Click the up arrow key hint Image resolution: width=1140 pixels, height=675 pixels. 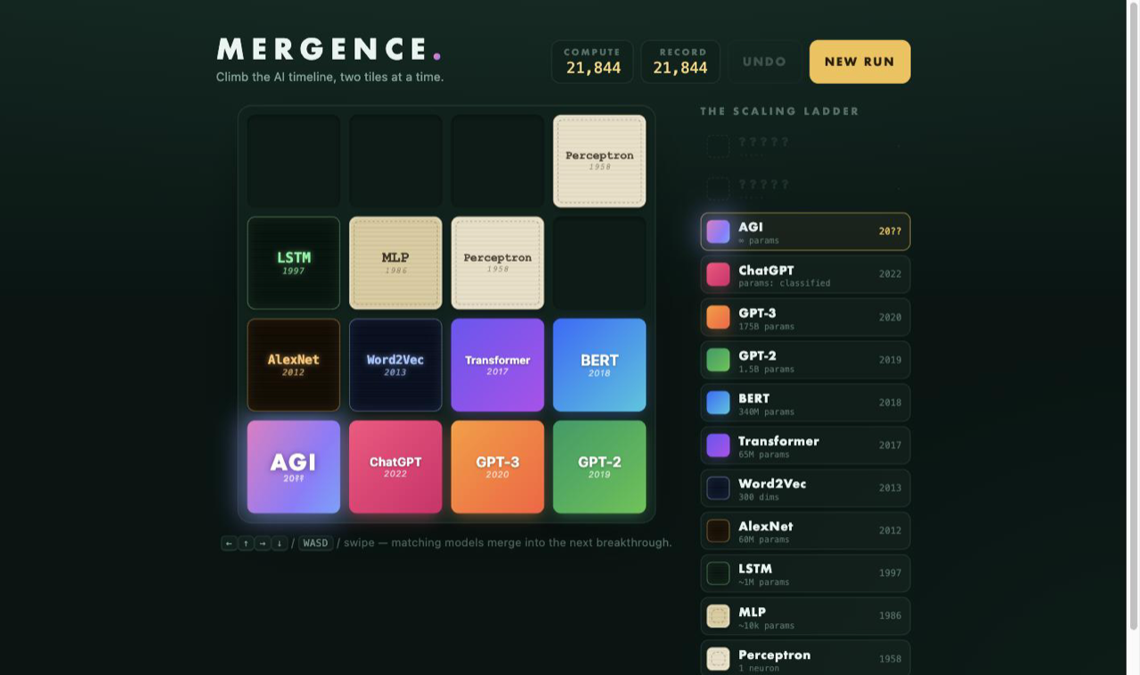246,543
